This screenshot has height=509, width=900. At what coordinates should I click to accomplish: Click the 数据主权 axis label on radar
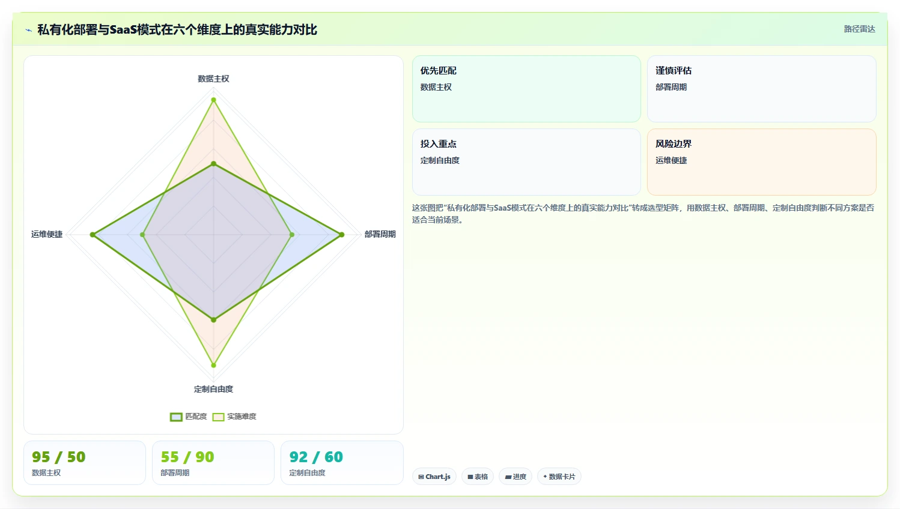click(213, 79)
